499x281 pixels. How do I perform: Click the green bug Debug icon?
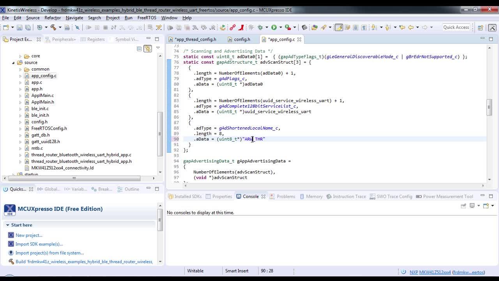260,27
